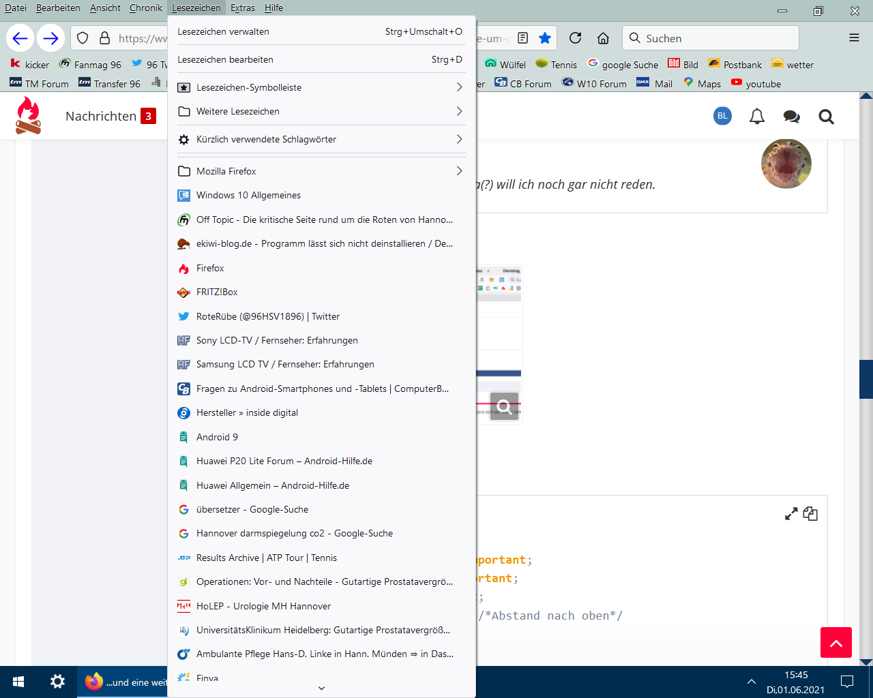Open Windows Settings from the taskbar

[58, 682]
